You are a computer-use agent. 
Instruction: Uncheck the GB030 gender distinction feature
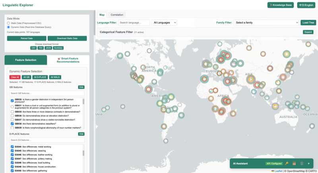pos(12,101)
